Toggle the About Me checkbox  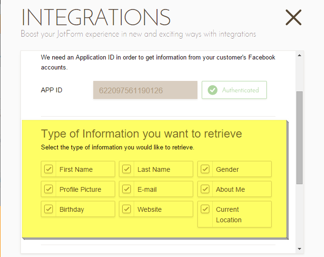click(x=205, y=189)
